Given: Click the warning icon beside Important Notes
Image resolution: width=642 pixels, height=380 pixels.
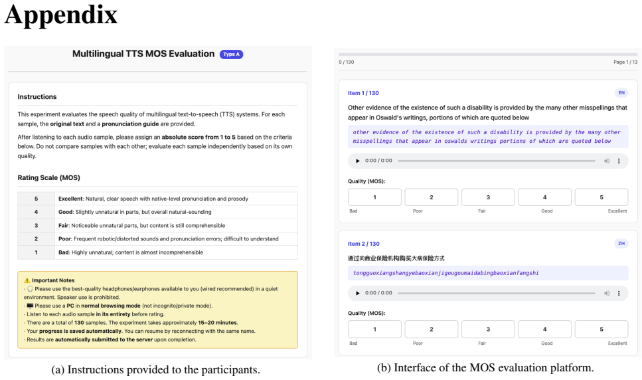Looking at the screenshot, I should [x=27, y=280].
